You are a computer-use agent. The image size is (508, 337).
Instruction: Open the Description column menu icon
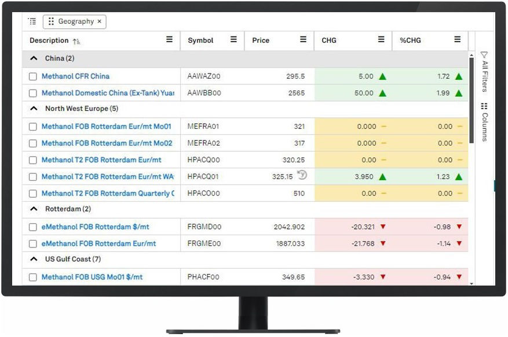pos(169,40)
